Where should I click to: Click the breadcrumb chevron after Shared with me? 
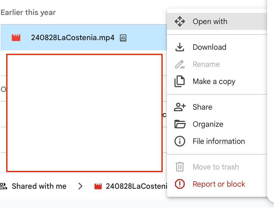(80, 186)
